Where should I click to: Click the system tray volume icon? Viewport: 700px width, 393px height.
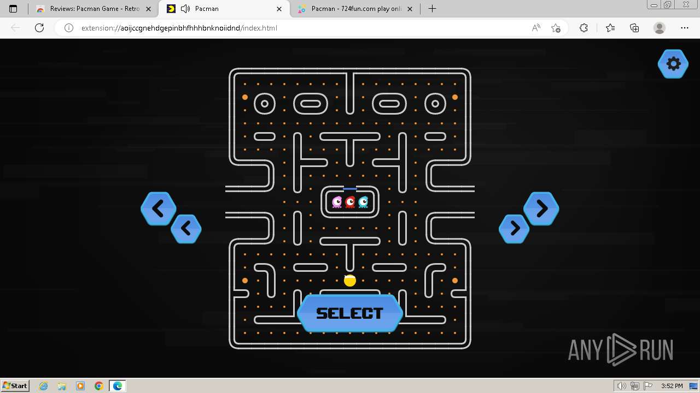point(622,386)
